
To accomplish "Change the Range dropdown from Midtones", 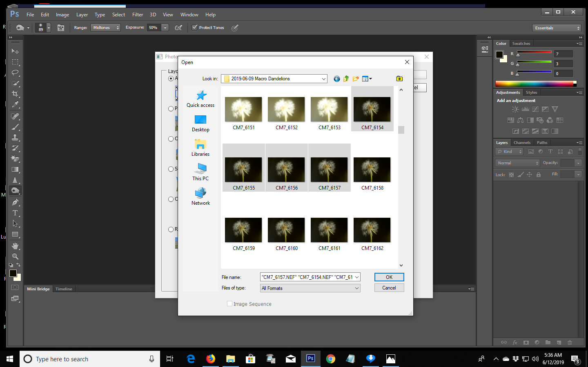I will coord(105,28).
